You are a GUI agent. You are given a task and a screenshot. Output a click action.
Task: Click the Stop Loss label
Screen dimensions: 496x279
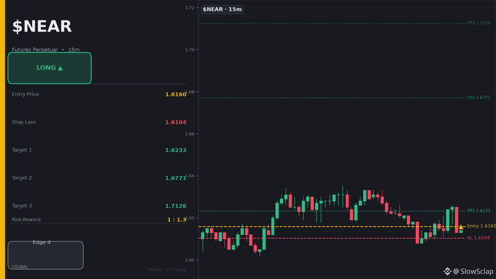click(x=24, y=122)
